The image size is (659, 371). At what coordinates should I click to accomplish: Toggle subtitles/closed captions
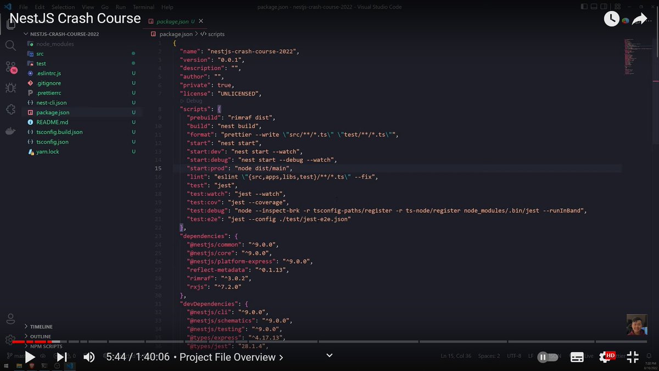point(577,357)
